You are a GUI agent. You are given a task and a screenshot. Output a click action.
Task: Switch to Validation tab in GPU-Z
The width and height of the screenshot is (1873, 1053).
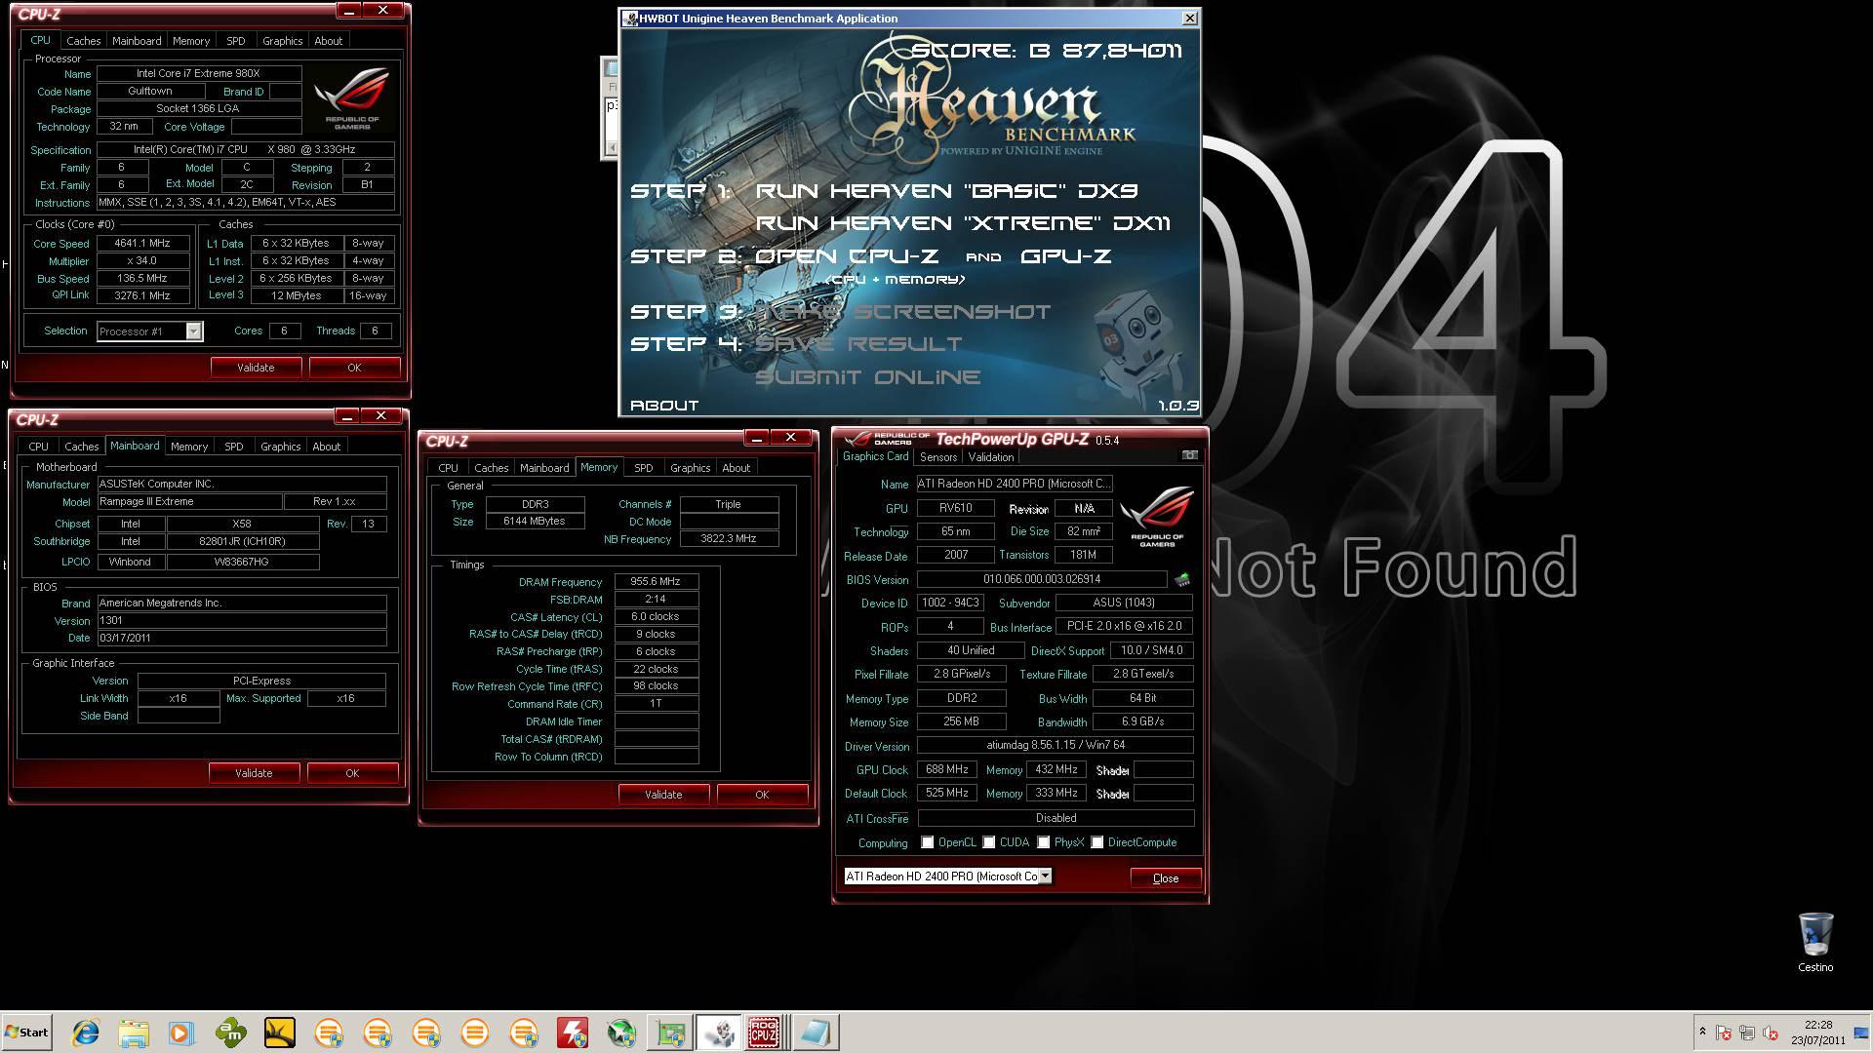pyautogui.click(x=991, y=457)
